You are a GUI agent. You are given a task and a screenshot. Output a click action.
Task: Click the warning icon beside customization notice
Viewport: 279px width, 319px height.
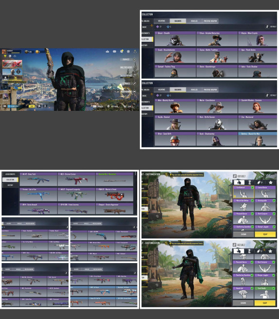pyautogui.click(x=167, y=175)
